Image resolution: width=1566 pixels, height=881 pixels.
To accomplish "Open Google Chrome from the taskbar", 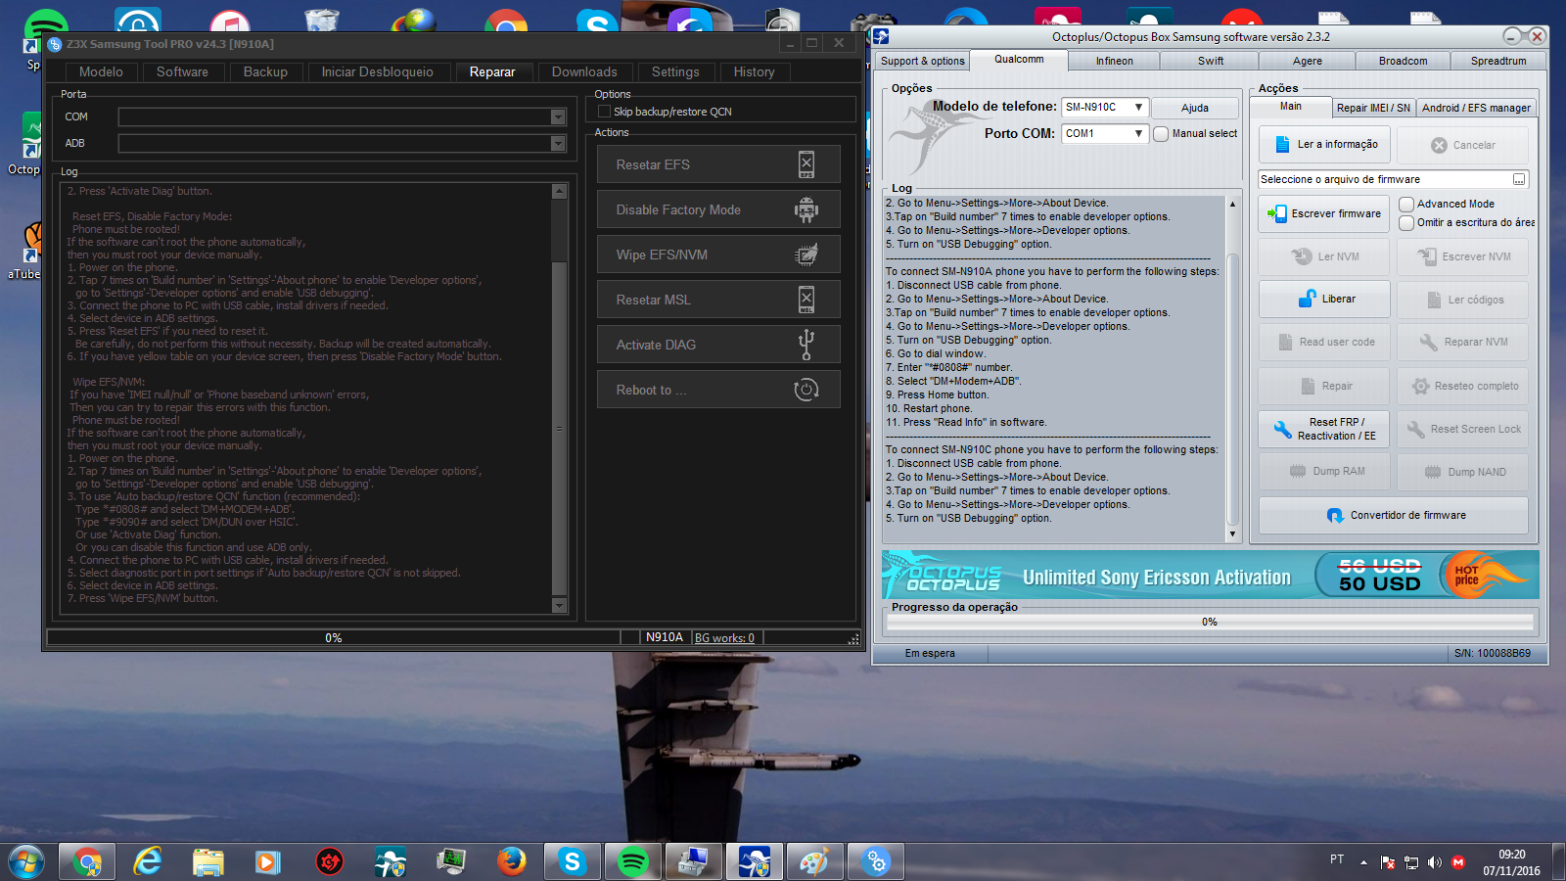I will 87,861.
